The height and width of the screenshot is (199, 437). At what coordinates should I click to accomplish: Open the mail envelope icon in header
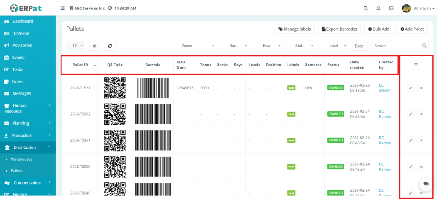tap(391, 8)
